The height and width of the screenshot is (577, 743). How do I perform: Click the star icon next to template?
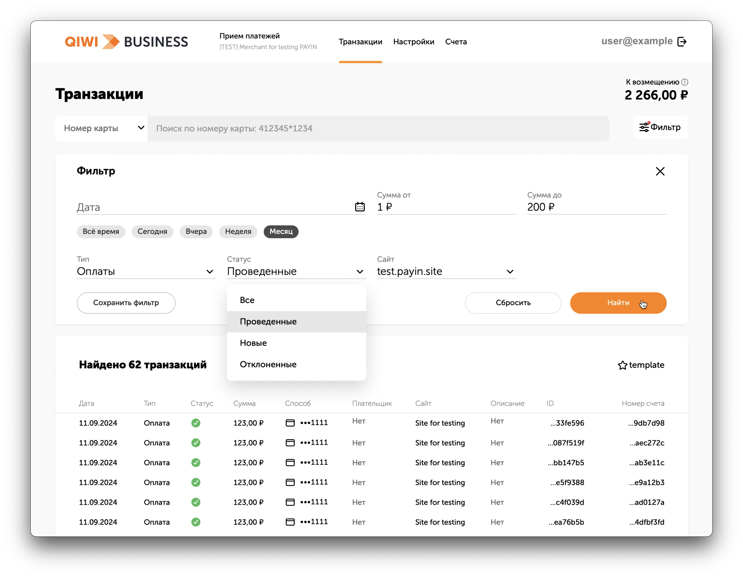click(x=622, y=365)
